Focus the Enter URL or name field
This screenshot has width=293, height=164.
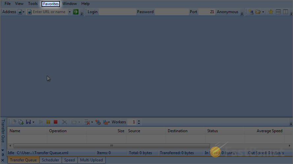point(49,12)
